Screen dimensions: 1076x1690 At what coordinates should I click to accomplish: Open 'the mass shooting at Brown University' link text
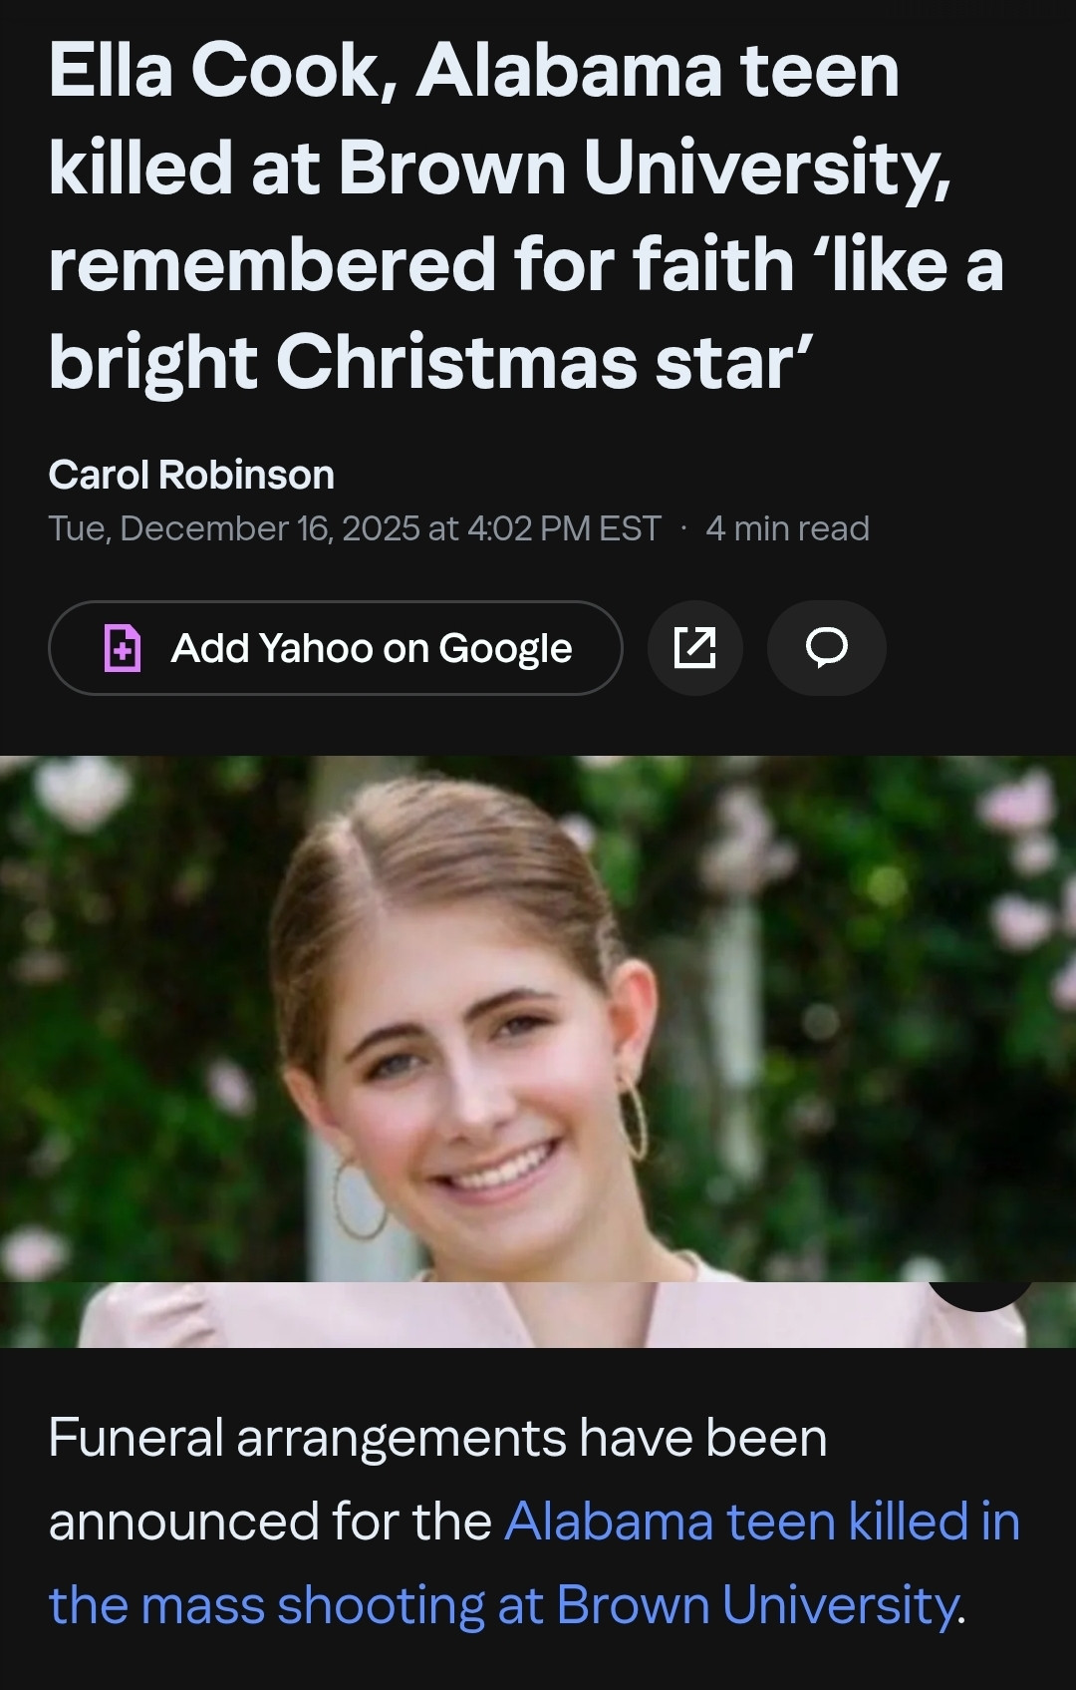(504, 1605)
